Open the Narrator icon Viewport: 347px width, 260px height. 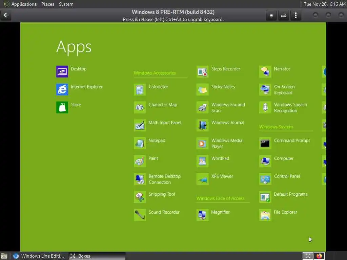[265, 72]
